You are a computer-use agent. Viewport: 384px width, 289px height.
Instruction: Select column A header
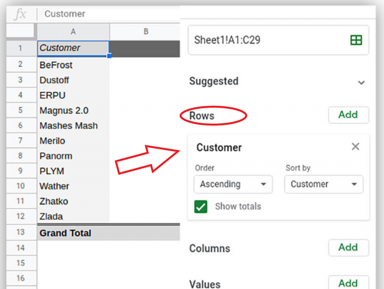click(x=73, y=32)
